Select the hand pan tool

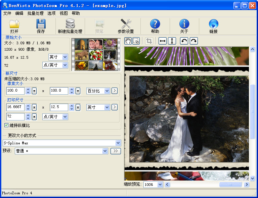128,41
